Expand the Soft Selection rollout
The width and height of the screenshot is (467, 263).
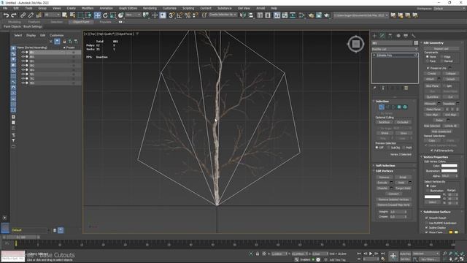pyautogui.click(x=385, y=166)
